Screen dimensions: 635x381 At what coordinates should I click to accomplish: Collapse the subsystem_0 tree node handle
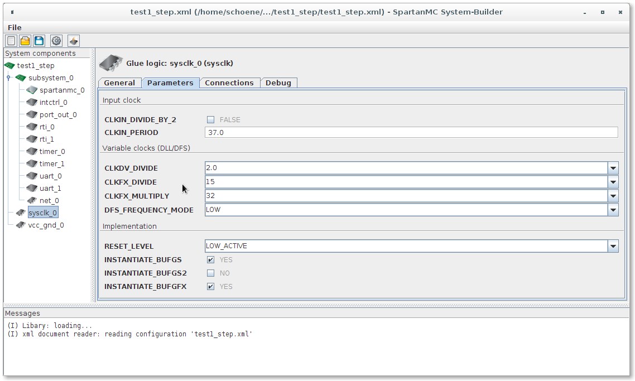tap(8, 78)
